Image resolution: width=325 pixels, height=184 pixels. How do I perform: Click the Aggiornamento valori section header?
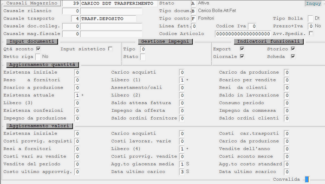39,126
